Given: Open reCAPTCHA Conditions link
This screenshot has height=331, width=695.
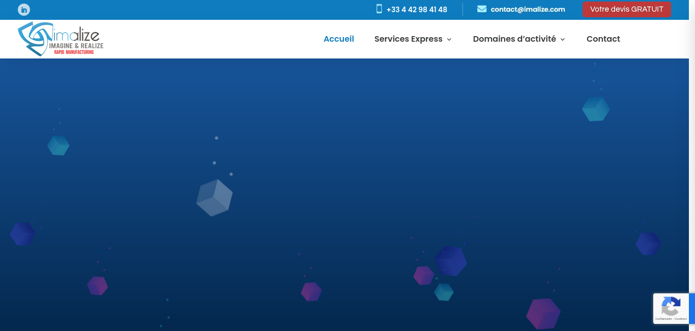Looking at the screenshot, I should click(681, 319).
